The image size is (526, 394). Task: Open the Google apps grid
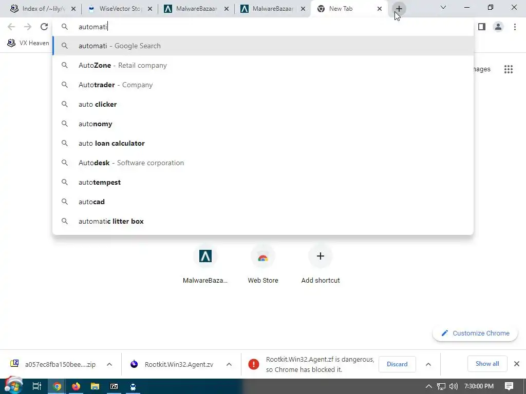[x=508, y=69]
